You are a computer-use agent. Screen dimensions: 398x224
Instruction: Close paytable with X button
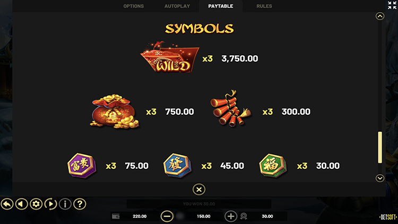tap(199, 189)
